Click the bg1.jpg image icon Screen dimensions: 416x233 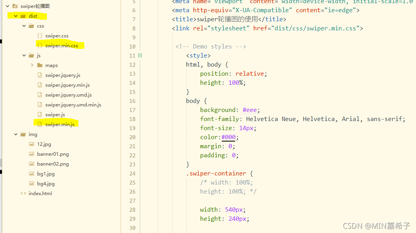coord(32,173)
